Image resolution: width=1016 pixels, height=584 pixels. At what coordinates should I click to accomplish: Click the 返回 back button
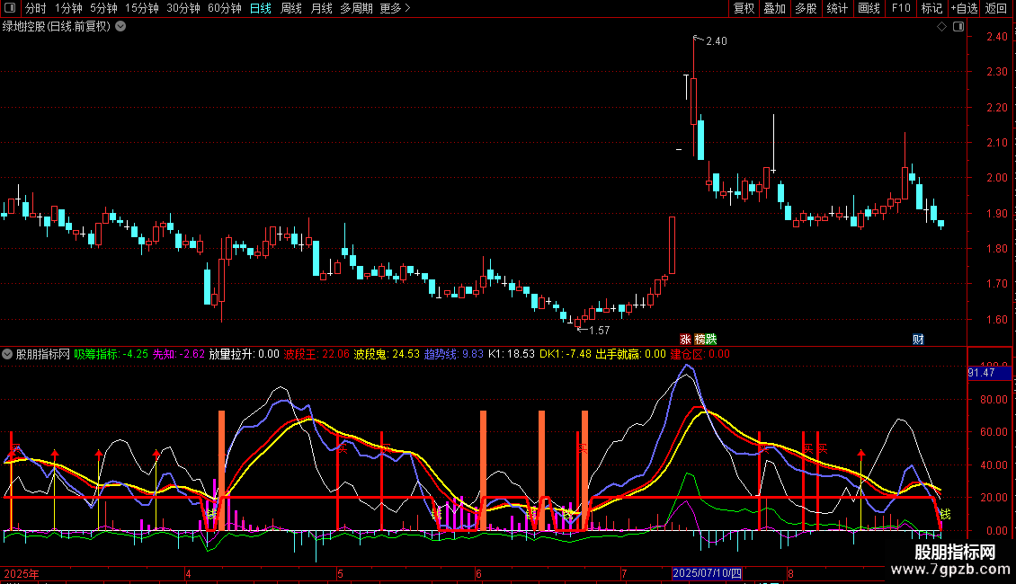pyautogui.click(x=996, y=8)
